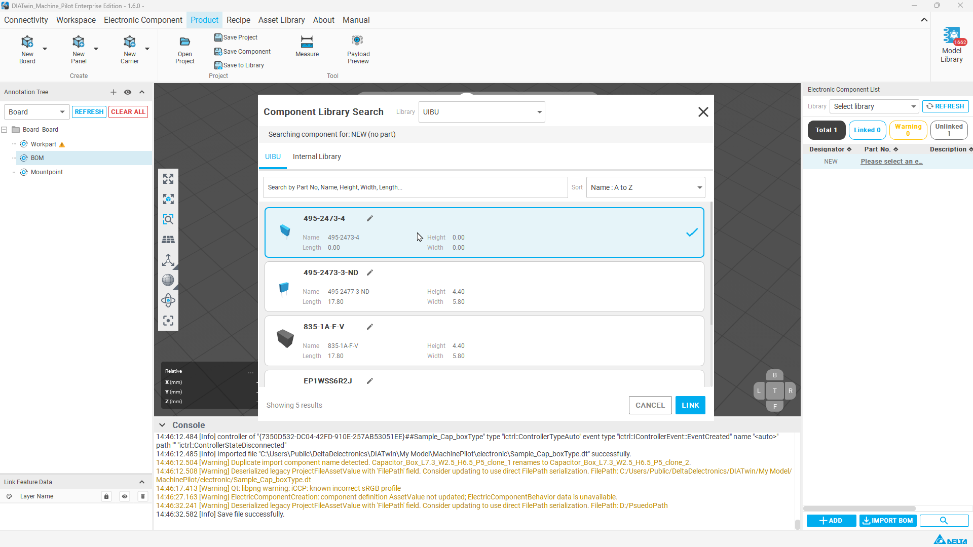The image size is (973, 547).
Task: Collapse the Link Feature Data panel
Action: point(142,482)
